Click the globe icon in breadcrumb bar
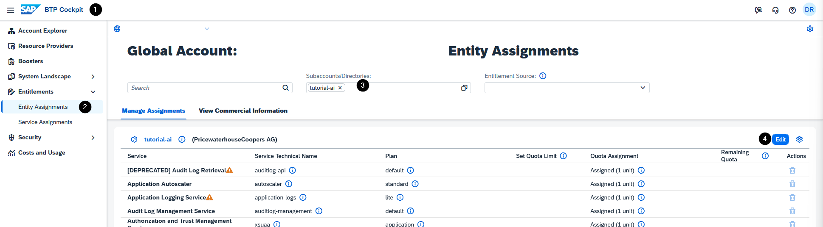823x227 pixels. point(117,29)
